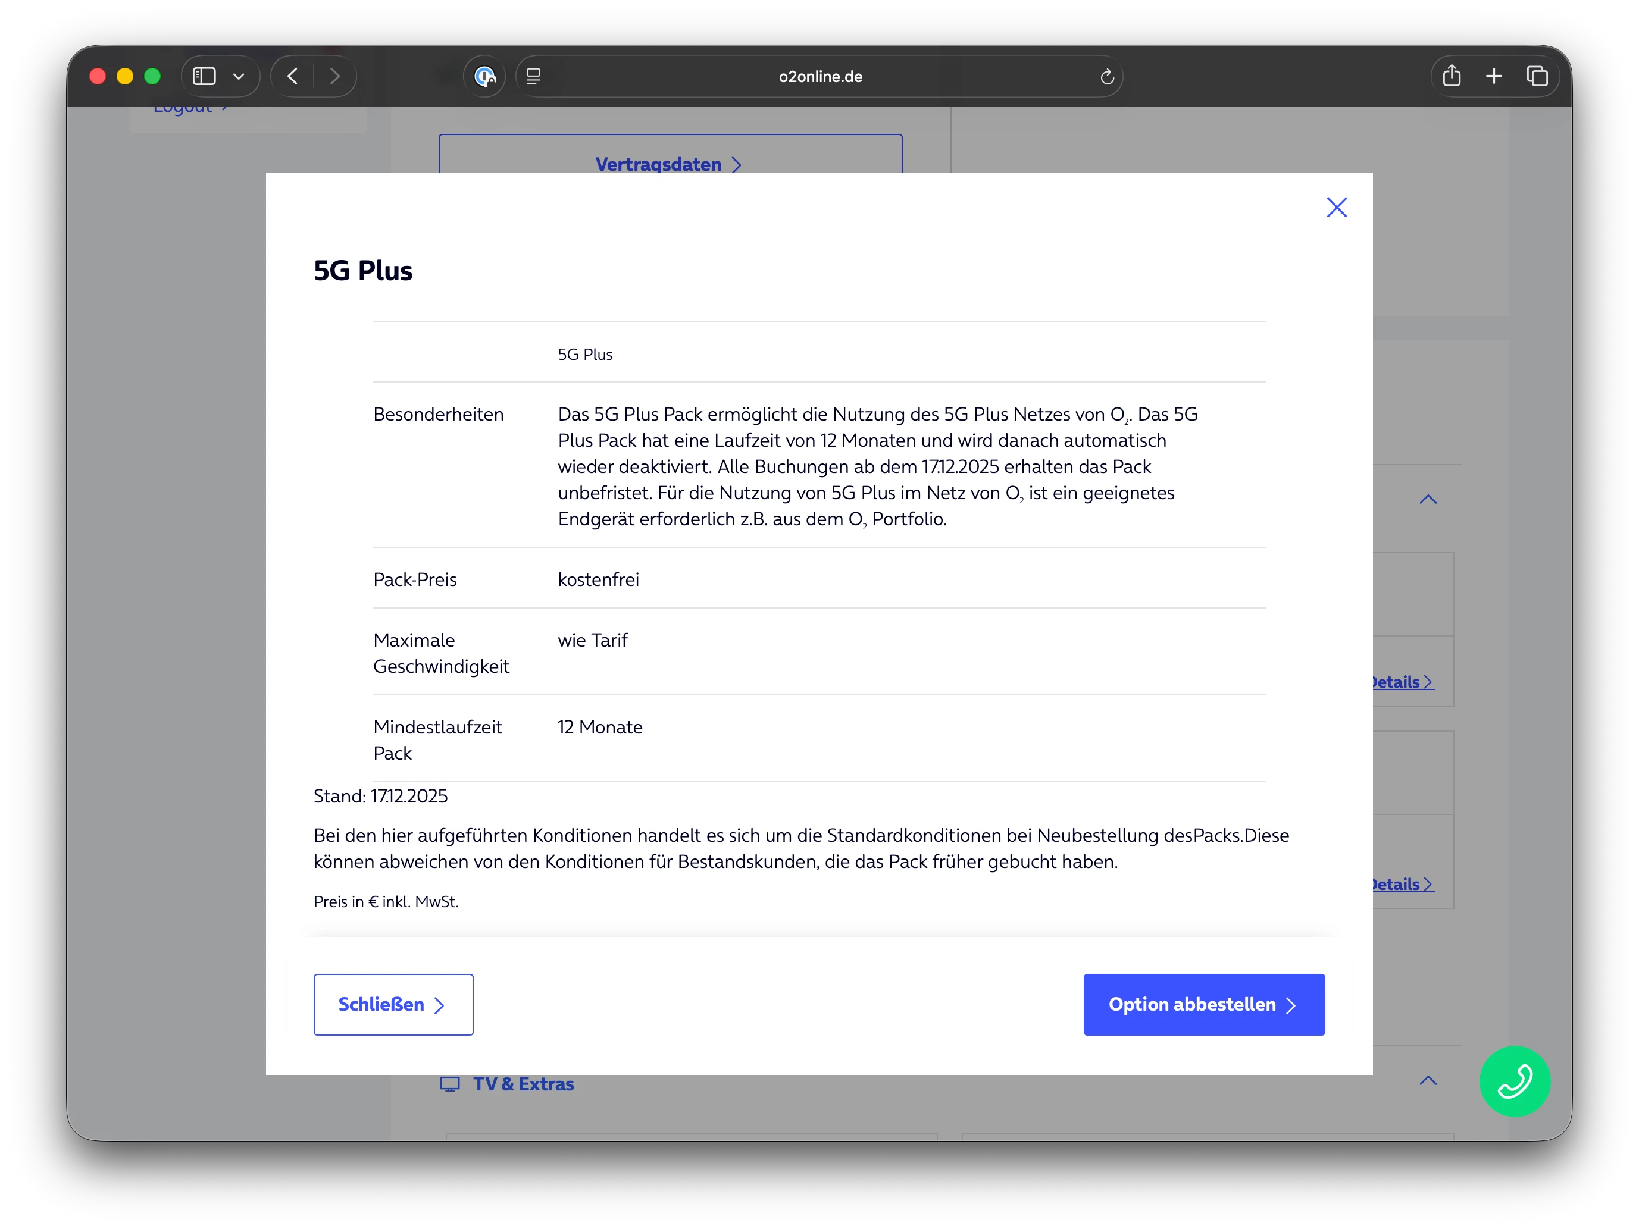
Task: Open Safari share menu icon
Action: [1451, 76]
